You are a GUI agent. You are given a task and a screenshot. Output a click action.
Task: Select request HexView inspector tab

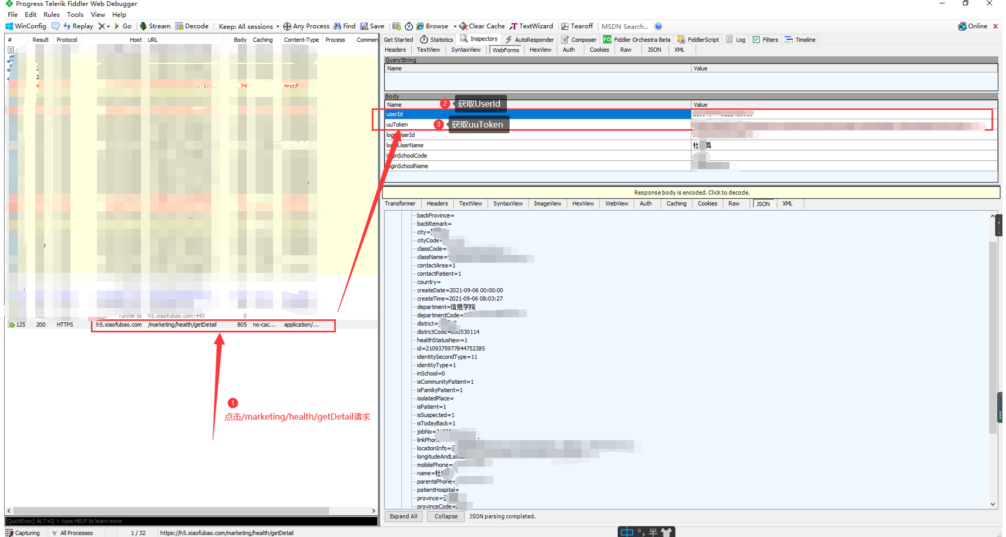click(540, 50)
